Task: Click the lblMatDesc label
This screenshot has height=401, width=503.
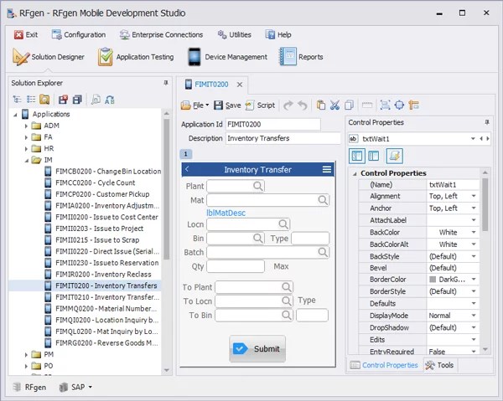Action: click(x=226, y=213)
